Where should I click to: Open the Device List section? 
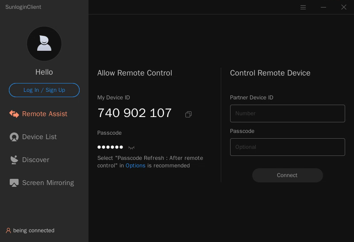[x=39, y=137]
